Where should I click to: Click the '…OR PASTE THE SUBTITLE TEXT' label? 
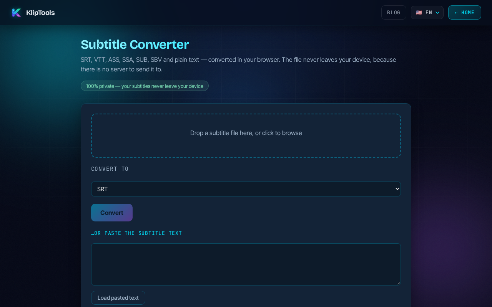[x=136, y=233]
